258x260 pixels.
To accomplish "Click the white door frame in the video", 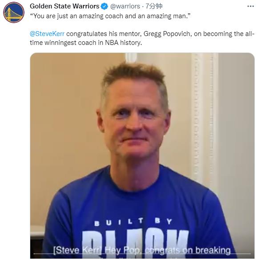I will pyautogui.click(x=205, y=116).
